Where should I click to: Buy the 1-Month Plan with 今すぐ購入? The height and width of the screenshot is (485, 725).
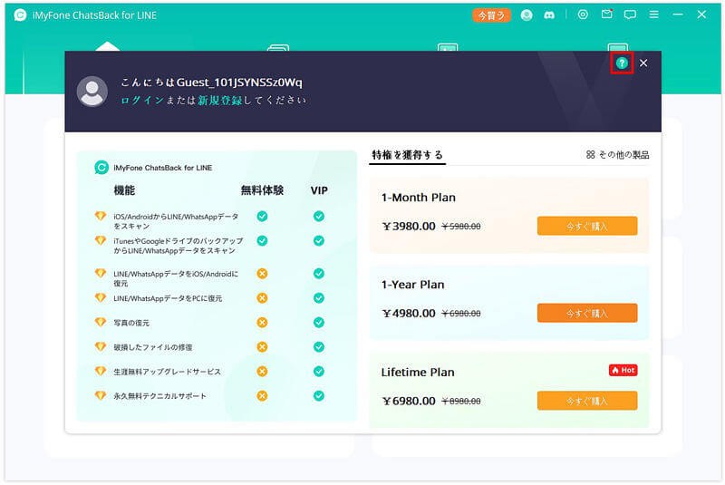(587, 226)
